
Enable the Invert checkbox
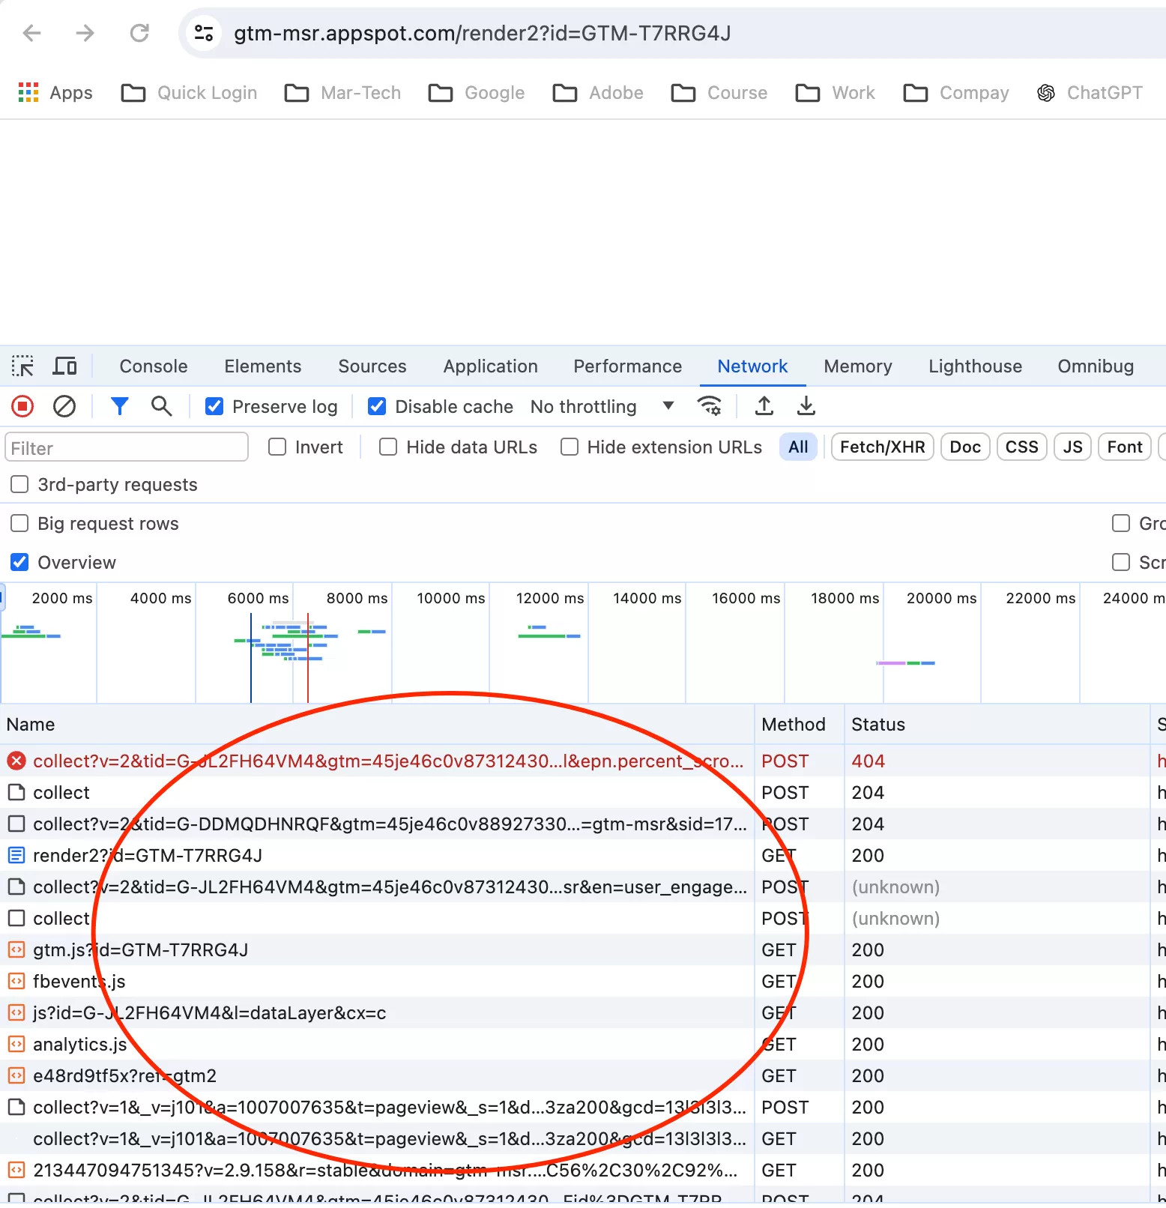click(277, 447)
